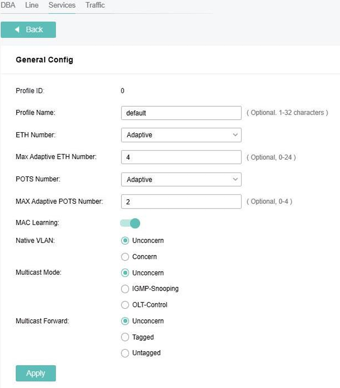The width and height of the screenshot is (340, 388).
Task: Edit the Max Adaptive ETH Number field
Action: [x=181, y=157]
